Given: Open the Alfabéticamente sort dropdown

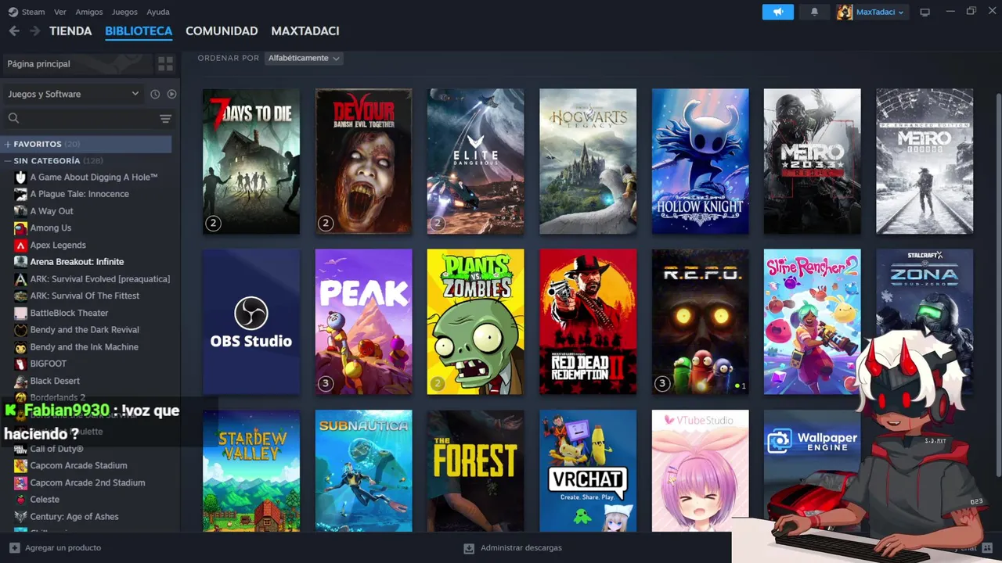Looking at the screenshot, I should [304, 58].
